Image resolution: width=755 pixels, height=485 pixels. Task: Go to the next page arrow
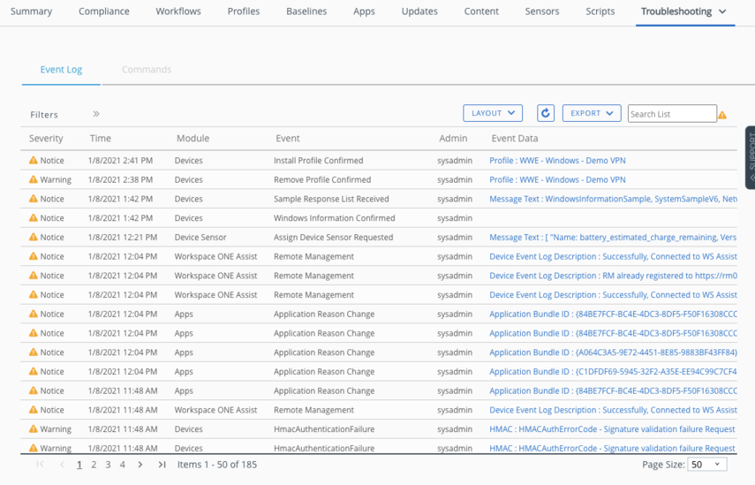pos(140,465)
